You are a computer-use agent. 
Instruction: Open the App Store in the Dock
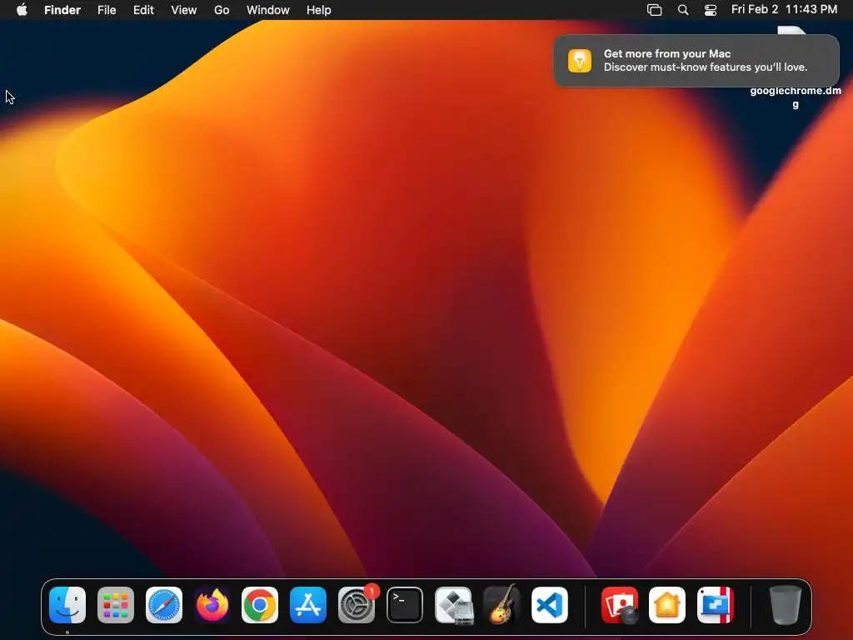[x=308, y=605]
